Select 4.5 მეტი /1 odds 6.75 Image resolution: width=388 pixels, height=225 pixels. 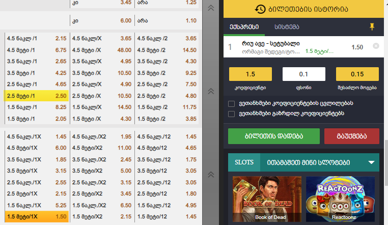36,50
